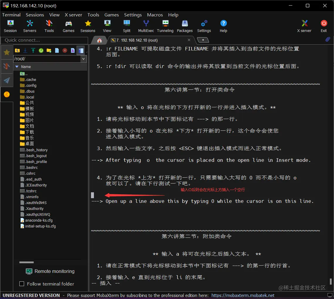Open the X server menu
This screenshot has height=299, width=334.
(73, 15)
